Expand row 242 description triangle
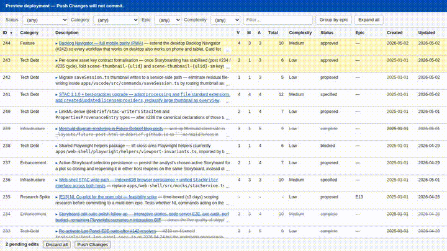Image resolution: width=447 pixels, height=251 pixels. click(56, 77)
